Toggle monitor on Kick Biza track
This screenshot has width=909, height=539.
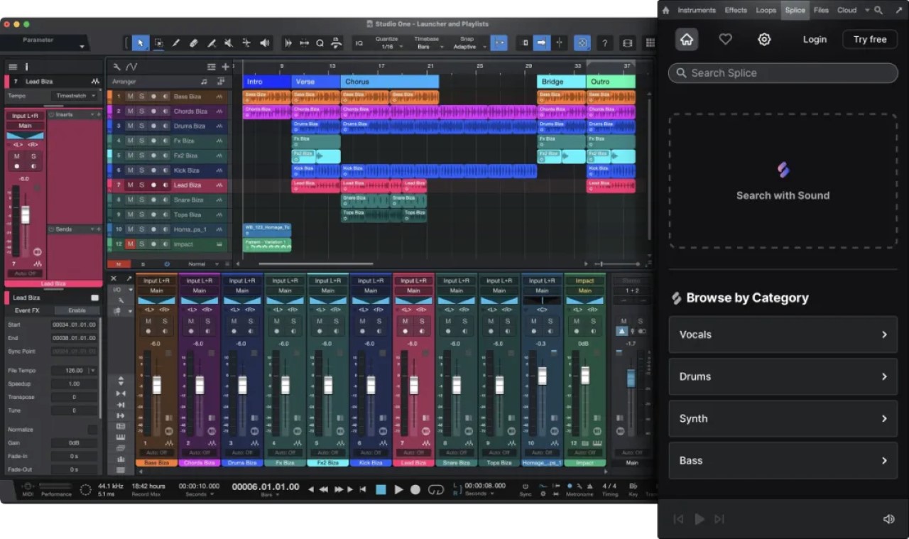[x=165, y=170]
